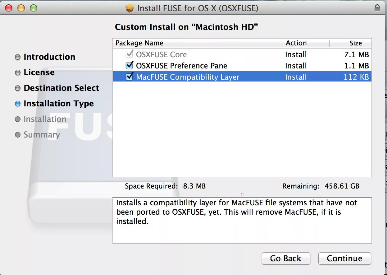This screenshot has width=387, height=275.
Task: Click the package icon in the title bar
Action: (x=130, y=8)
